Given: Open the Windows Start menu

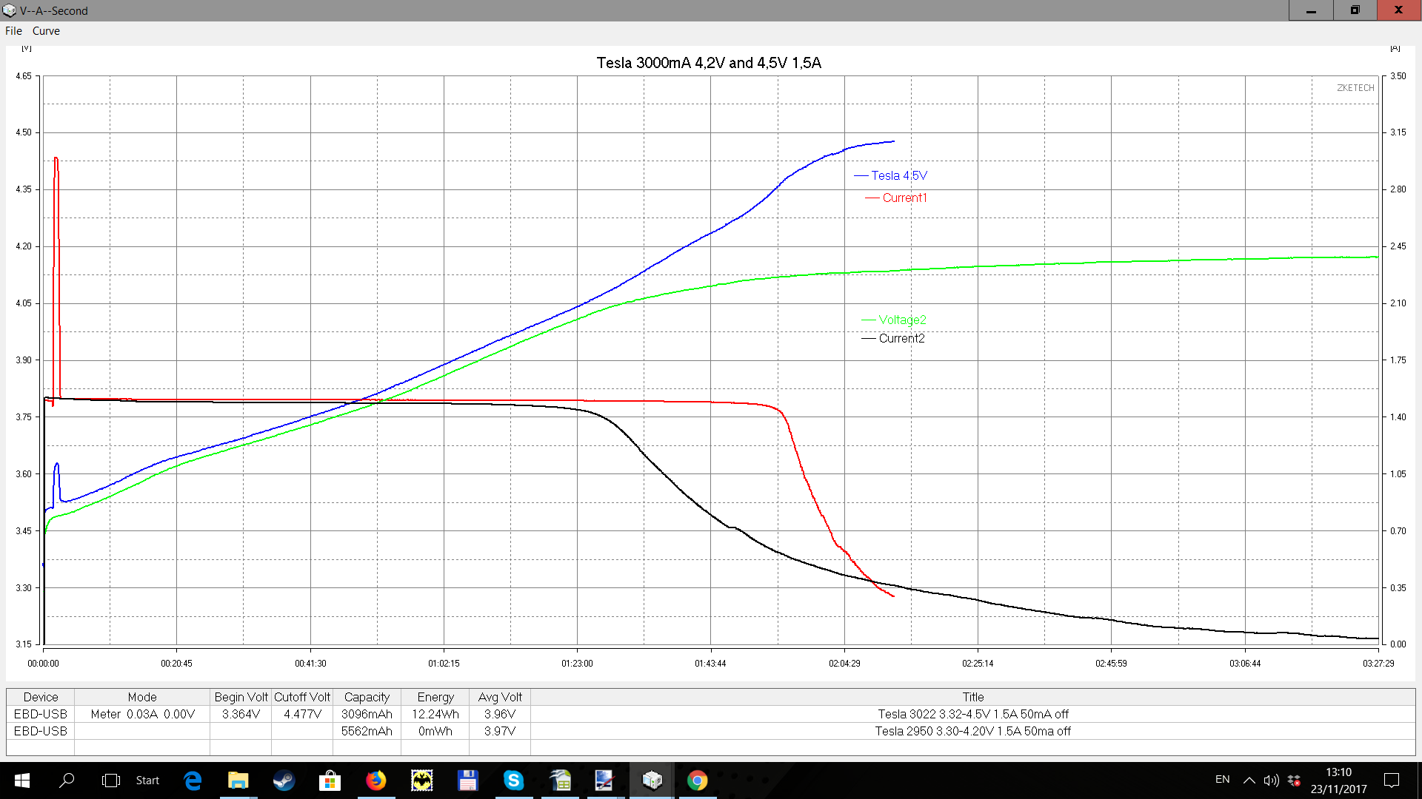Looking at the screenshot, I should pyautogui.click(x=22, y=781).
